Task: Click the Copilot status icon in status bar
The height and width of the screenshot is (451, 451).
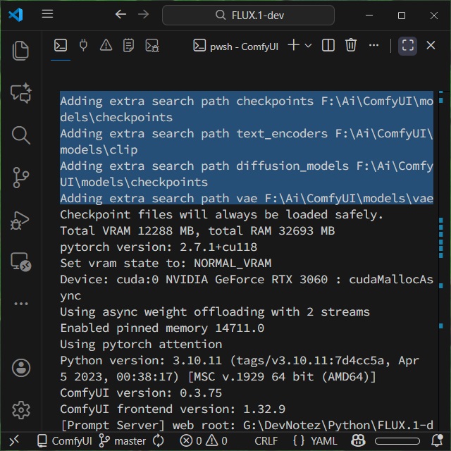Action: point(359,440)
